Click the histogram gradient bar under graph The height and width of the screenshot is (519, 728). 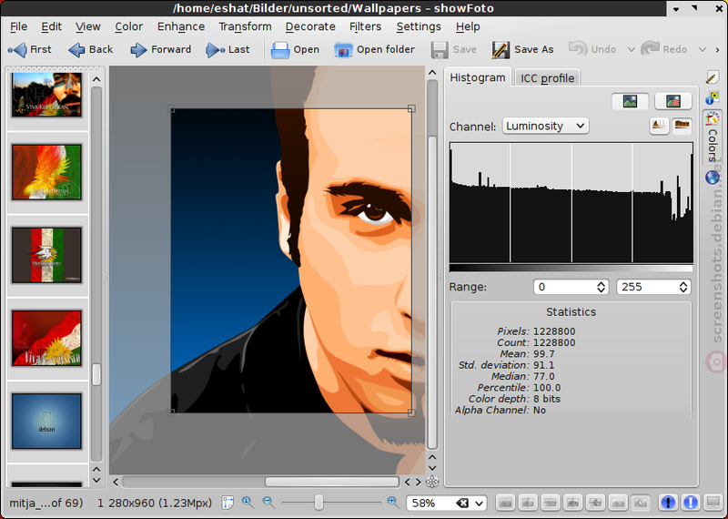(571, 268)
